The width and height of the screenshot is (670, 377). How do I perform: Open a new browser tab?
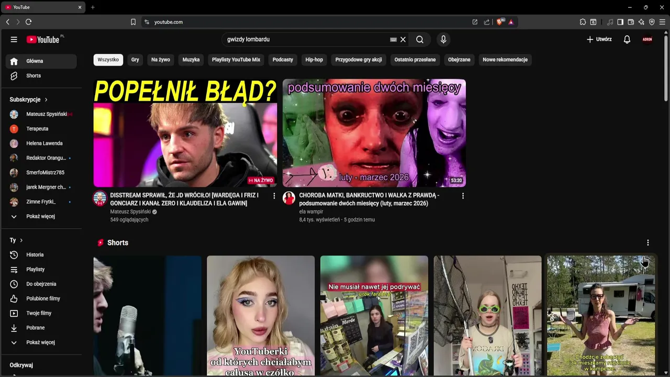point(93,7)
